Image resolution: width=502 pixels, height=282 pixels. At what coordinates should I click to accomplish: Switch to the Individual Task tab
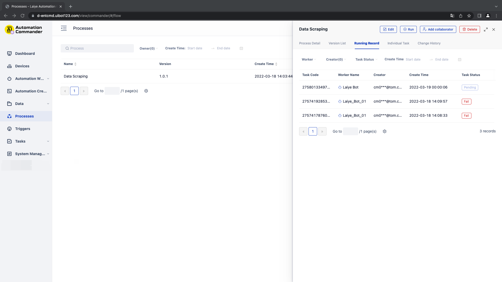pyautogui.click(x=398, y=43)
